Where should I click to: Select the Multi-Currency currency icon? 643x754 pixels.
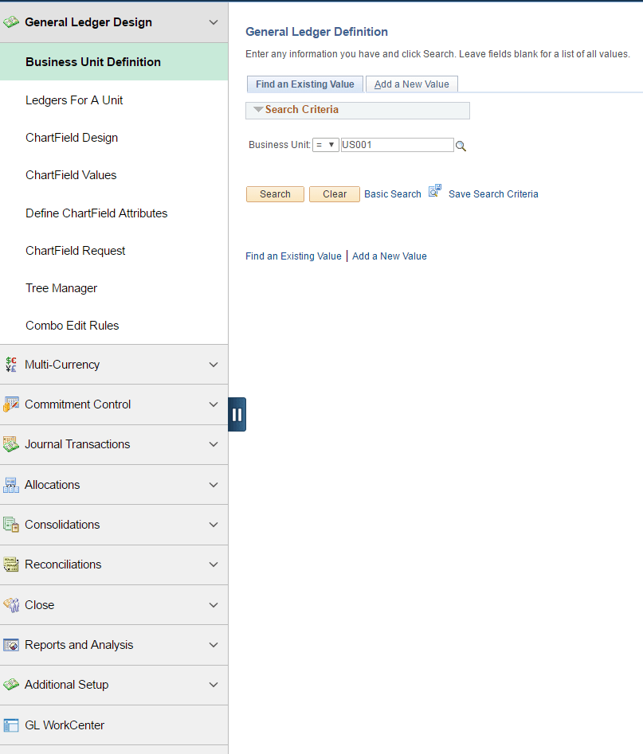pyautogui.click(x=11, y=365)
